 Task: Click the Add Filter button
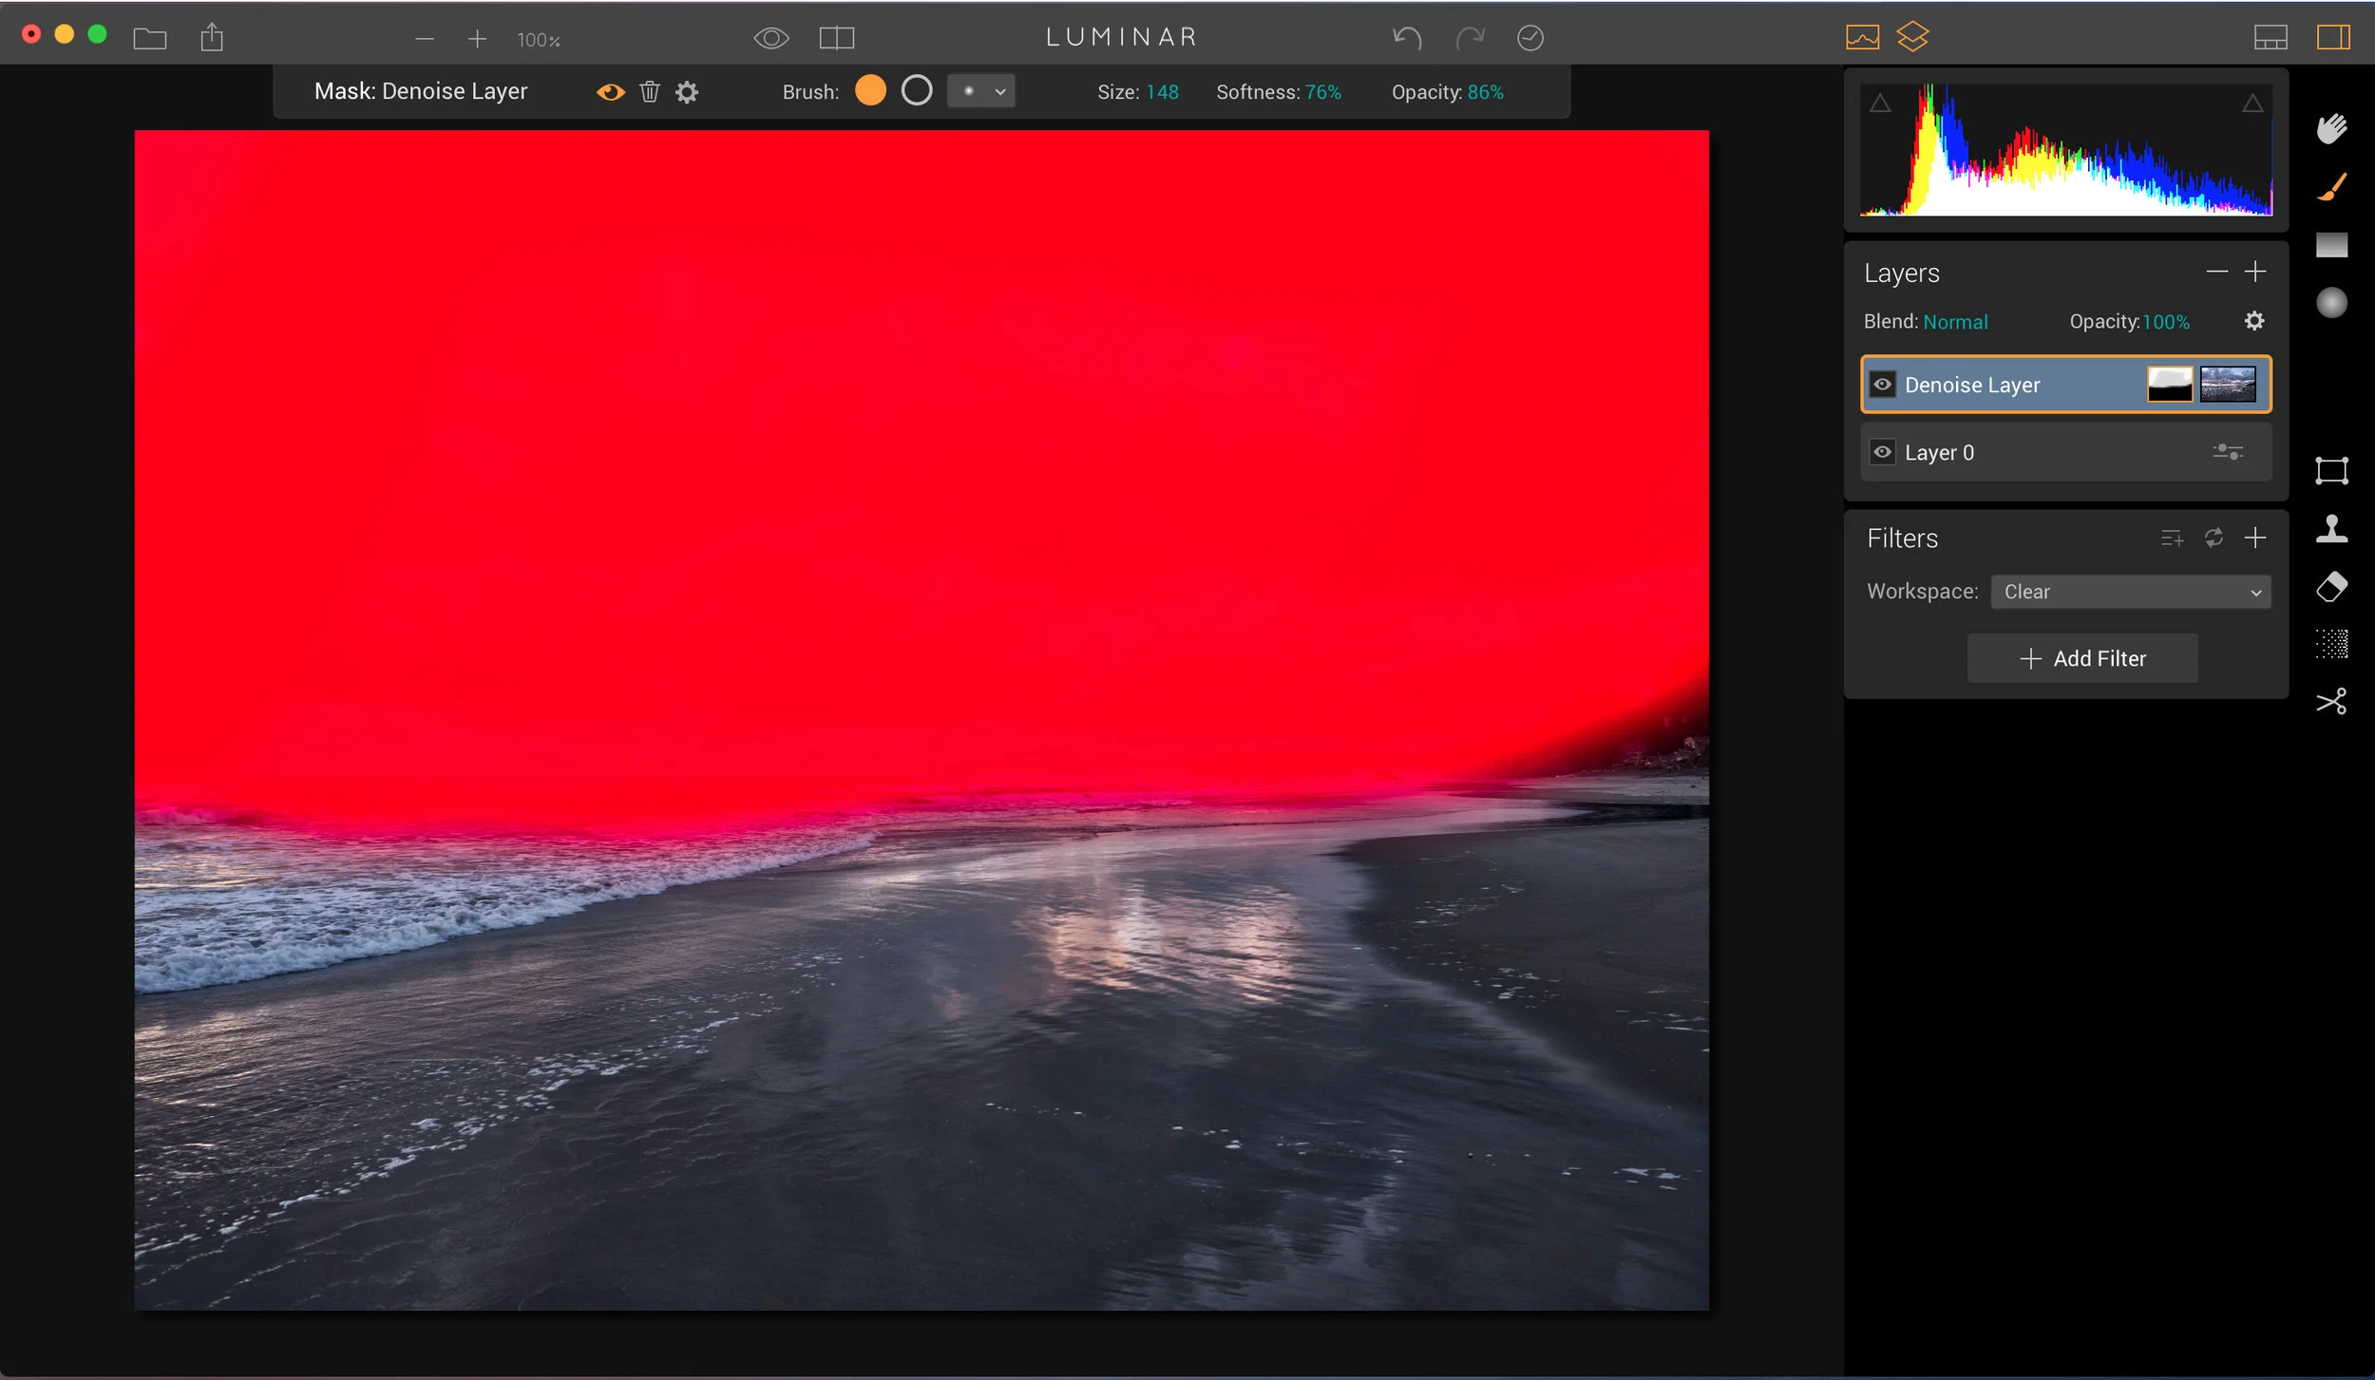pyautogui.click(x=2082, y=658)
